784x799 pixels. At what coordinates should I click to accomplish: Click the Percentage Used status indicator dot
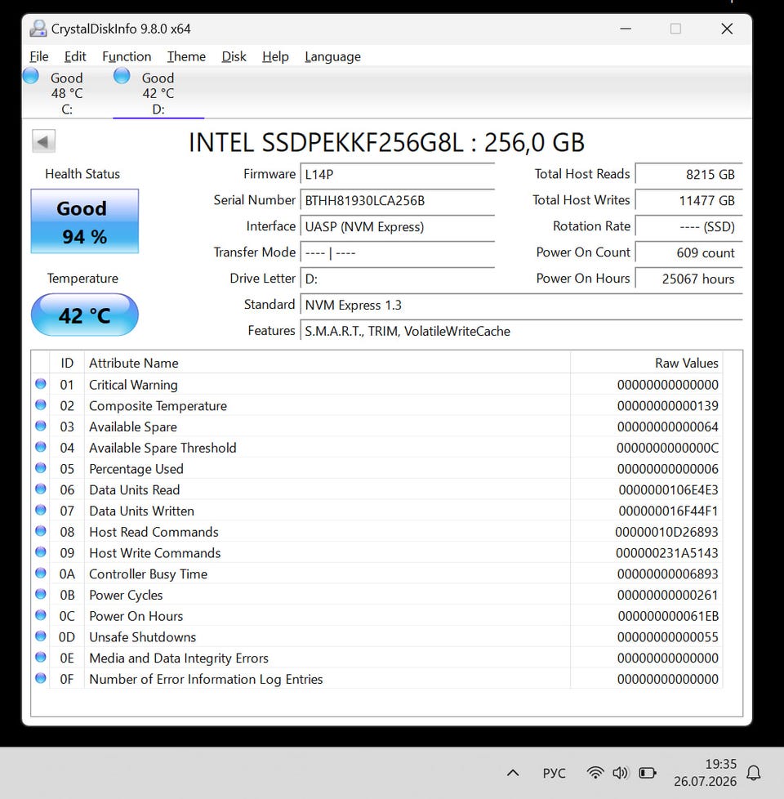pyautogui.click(x=41, y=468)
